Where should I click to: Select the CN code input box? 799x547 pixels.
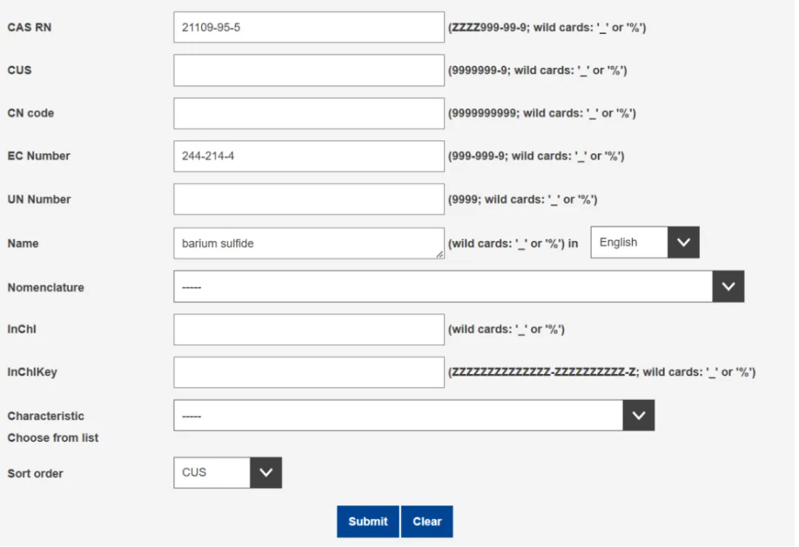tap(309, 113)
